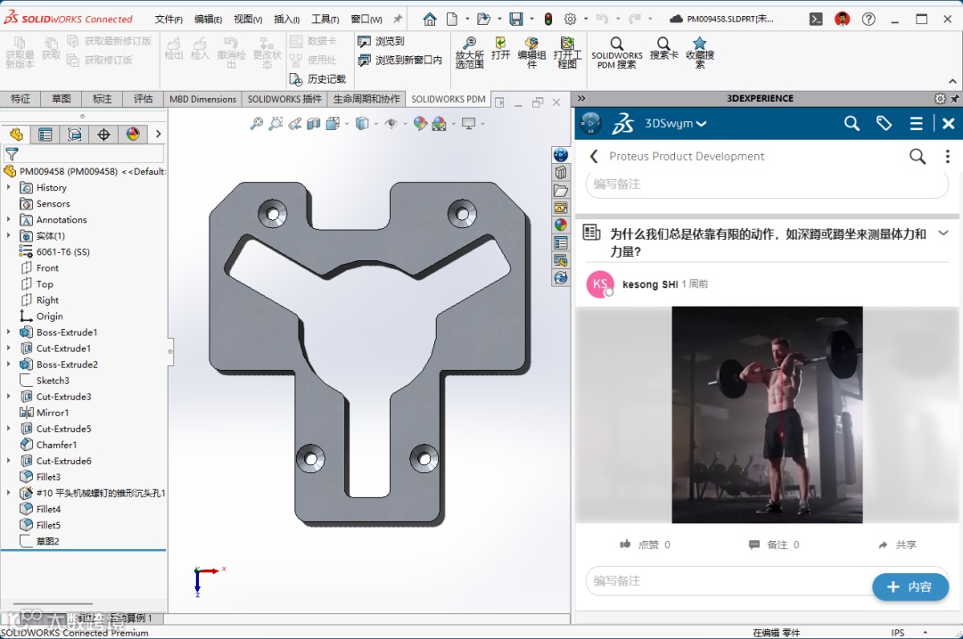Switch to the MBD Dimensions tab
Screen dimensions: 963x639
(x=202, y=99)
